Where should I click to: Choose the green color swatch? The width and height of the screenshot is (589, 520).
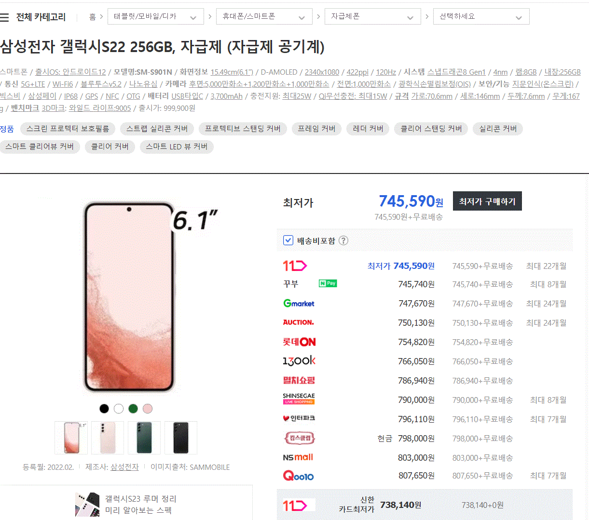tap(133, 409)
